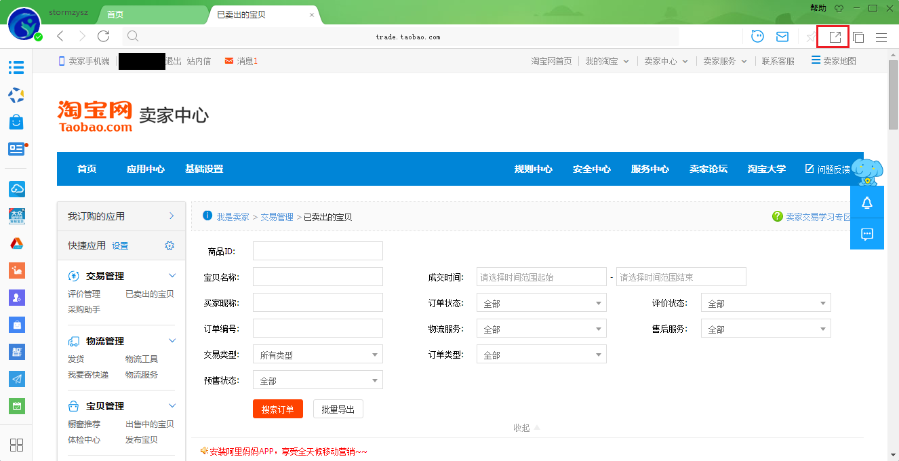
Task: Click the search magnifier in address bar
Action: (x=133, y=37)
